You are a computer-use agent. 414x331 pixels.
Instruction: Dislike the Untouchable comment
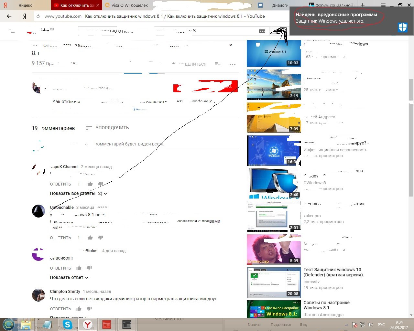[101, 238]
